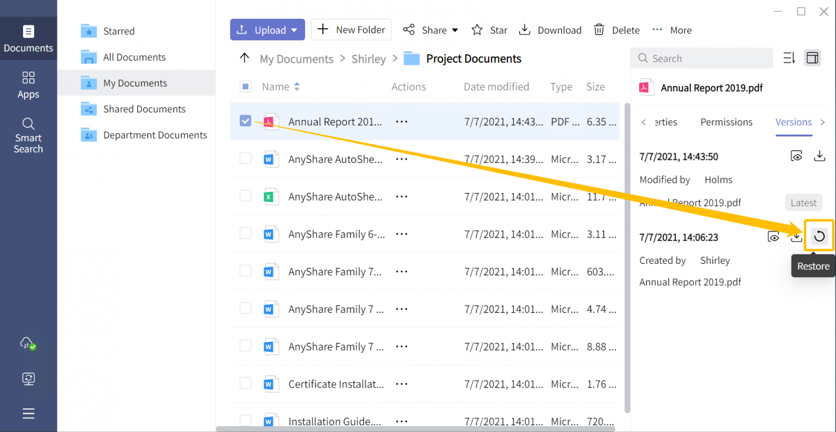Navigate to Shirley in breadcrumb
Image resolution: width=836 pixels, height=432 pixels.
click(x=368, y=59)
